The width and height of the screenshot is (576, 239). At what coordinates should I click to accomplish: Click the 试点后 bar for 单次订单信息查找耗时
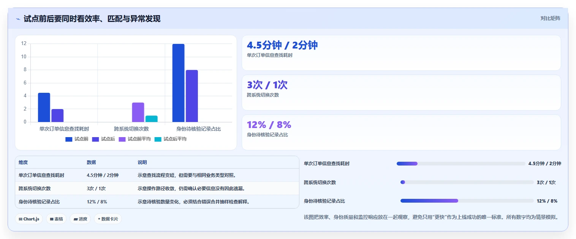click(x=57, y=116)
